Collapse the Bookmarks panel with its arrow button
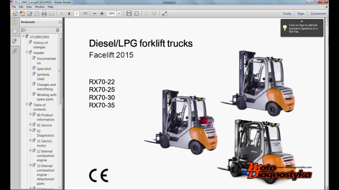 click(60, 22)
